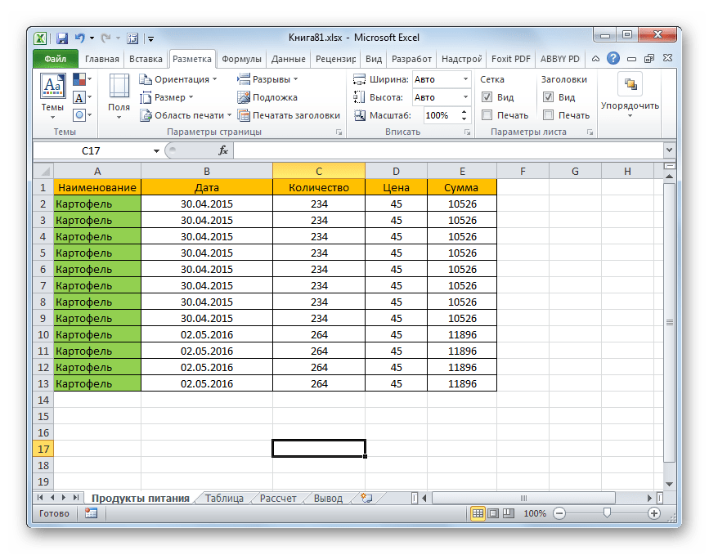709x555 pixels.
Task: Switch to Home (Главная) ribbon tab
Action: pos(101,59)
